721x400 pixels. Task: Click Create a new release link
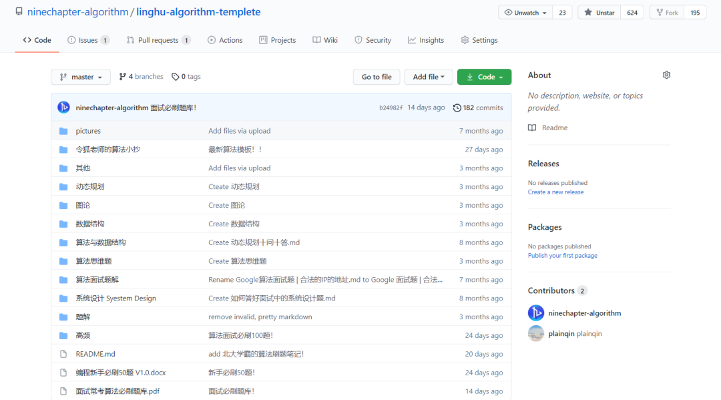click(x=555, y=192)
